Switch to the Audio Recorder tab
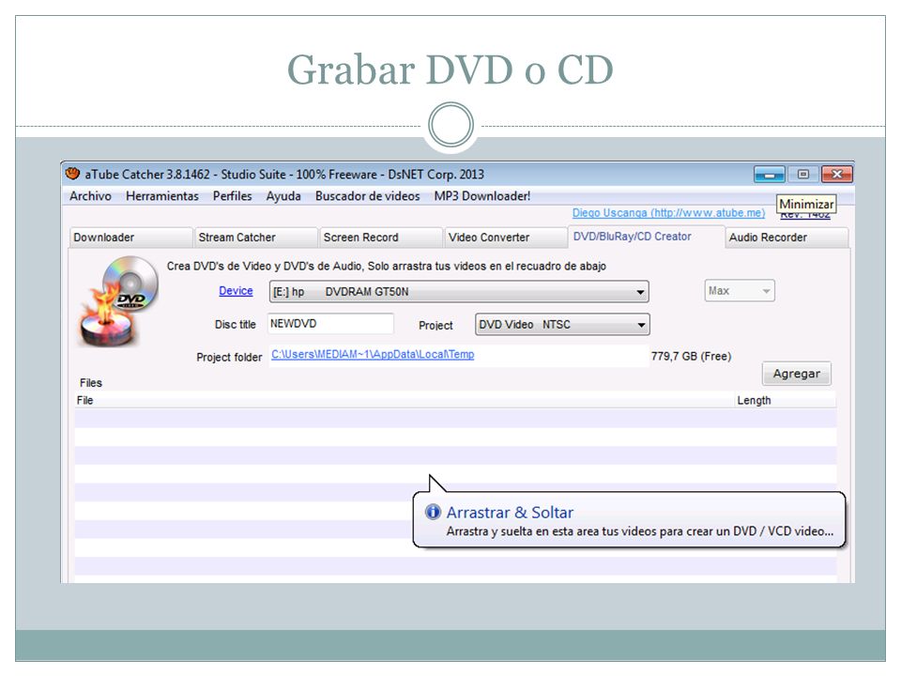The width and height of the screenshot is (901, 676). (x=786, y=238)
